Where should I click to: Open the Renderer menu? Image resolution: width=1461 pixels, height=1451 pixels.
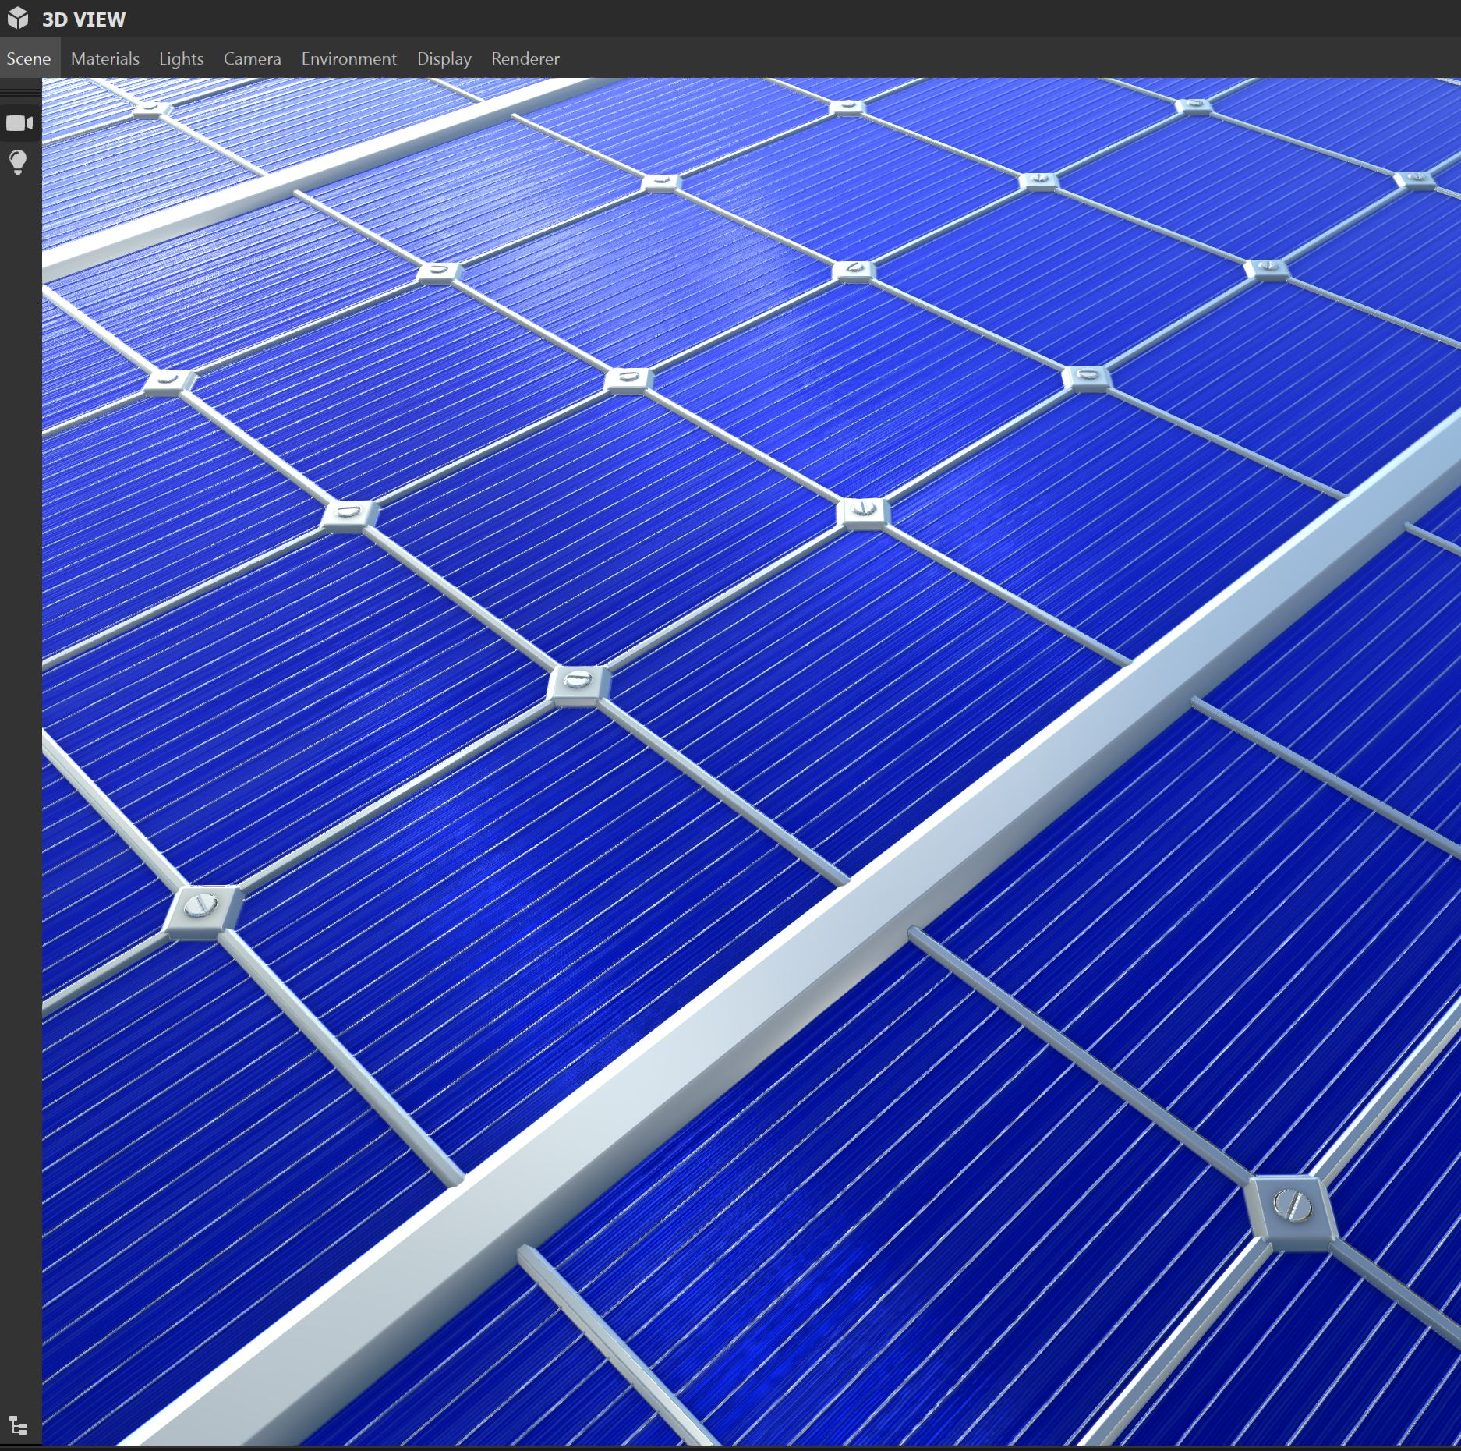pos(525,58)
